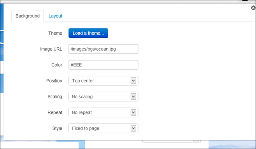
Task: Expand the Fixed to page Style combo box
Action: (x=103, y=128)
